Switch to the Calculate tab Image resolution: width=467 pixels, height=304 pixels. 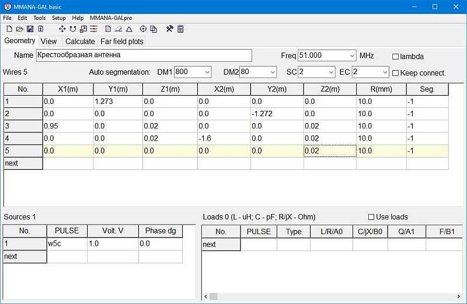[x=80, y=41]
